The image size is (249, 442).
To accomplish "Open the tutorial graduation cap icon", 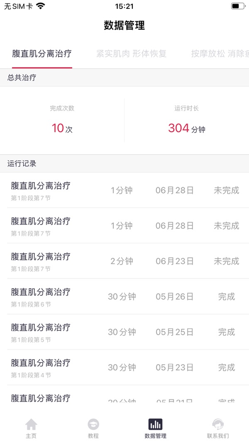I will [93, 424].
